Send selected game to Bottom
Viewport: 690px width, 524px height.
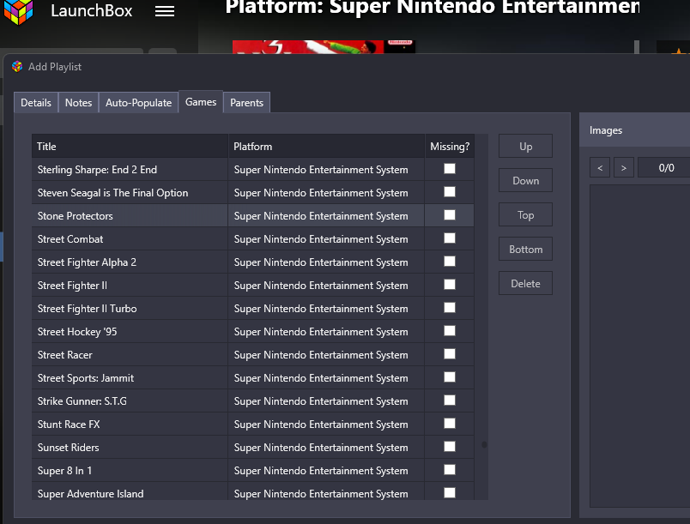(x=525, y=250)
